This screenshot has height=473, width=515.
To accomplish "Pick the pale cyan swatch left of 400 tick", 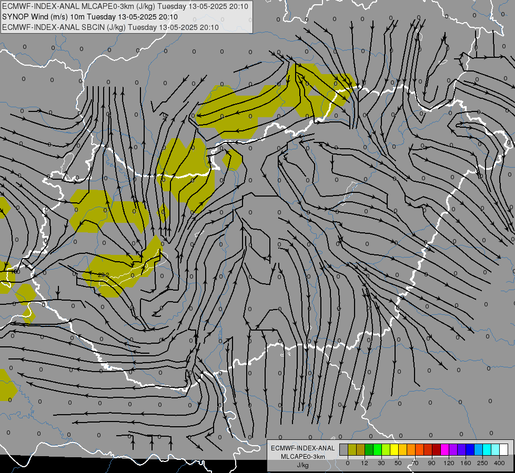I will tap(496, 449).
